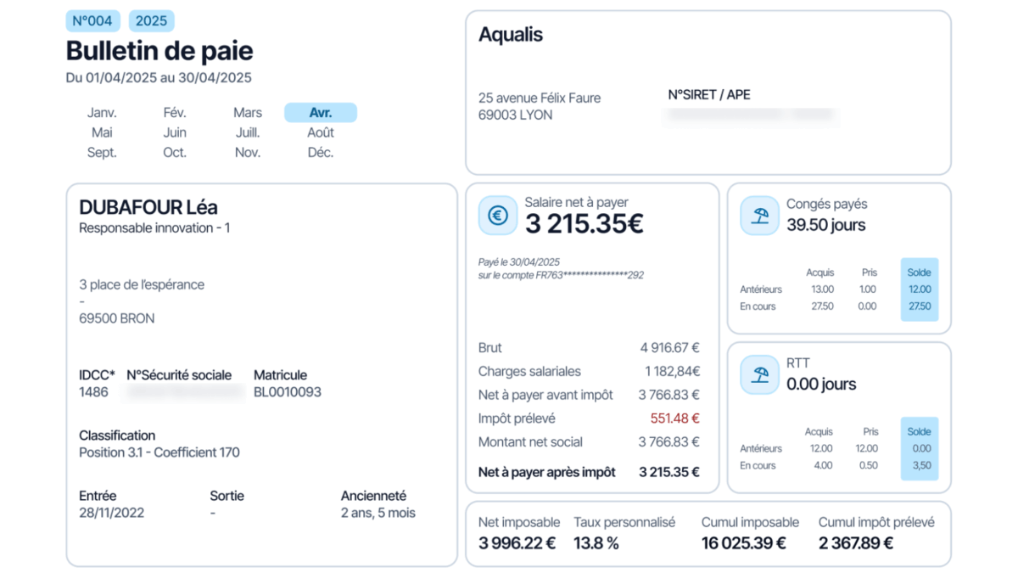Click the employee name DUBAFOUR Léa
Viewport: 1018px width, 573px height.
148,207
